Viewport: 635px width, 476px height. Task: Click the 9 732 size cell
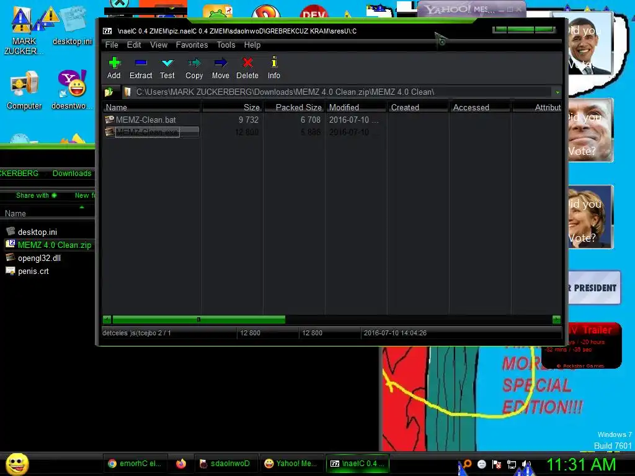[248, 120]
